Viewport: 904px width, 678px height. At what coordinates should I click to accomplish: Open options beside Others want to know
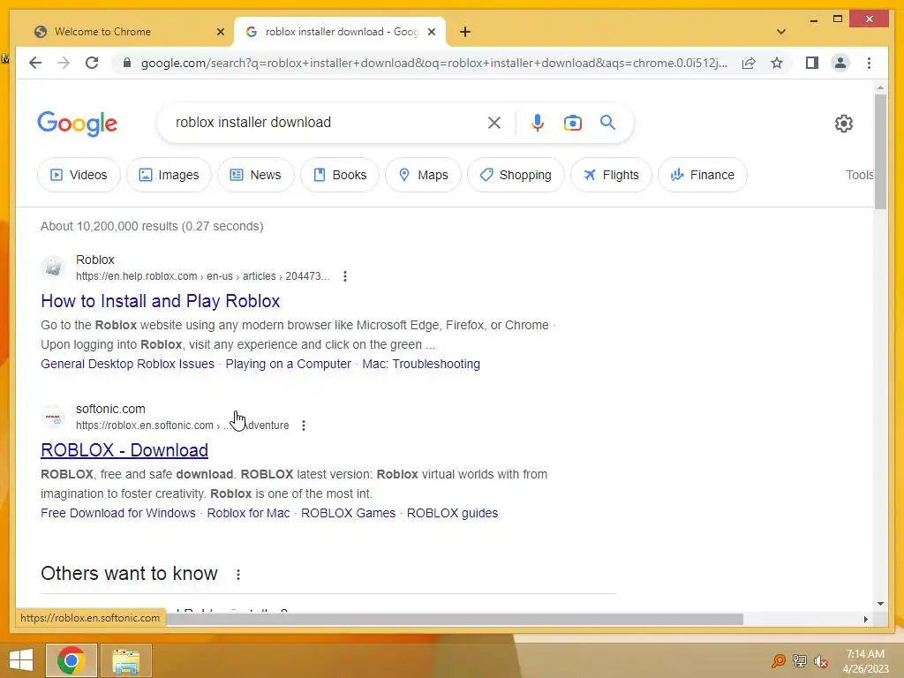point(238,574)
